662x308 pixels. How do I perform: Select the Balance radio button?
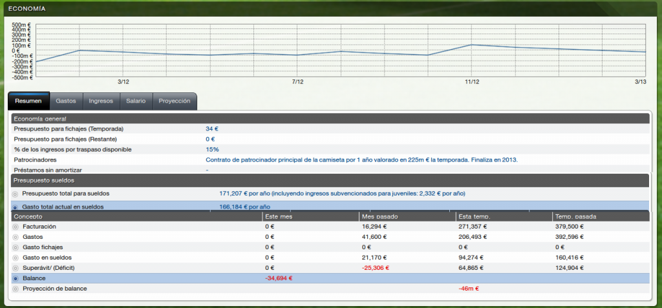tap(16, 279)
